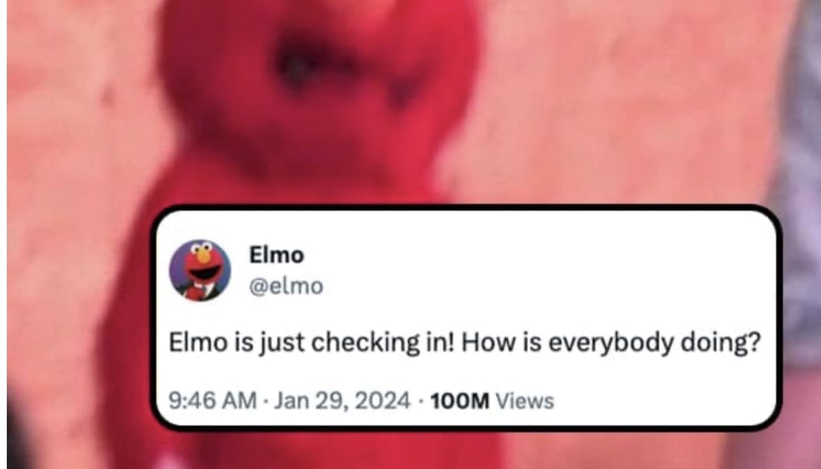The image size is (821, 469).
Task: Open the @elmo handle link
Action: (286, 287)
